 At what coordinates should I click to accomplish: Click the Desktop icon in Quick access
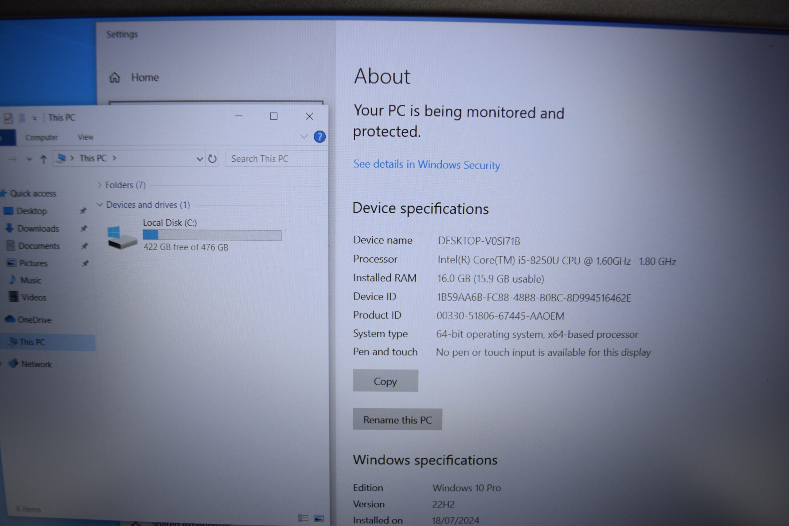8,211
